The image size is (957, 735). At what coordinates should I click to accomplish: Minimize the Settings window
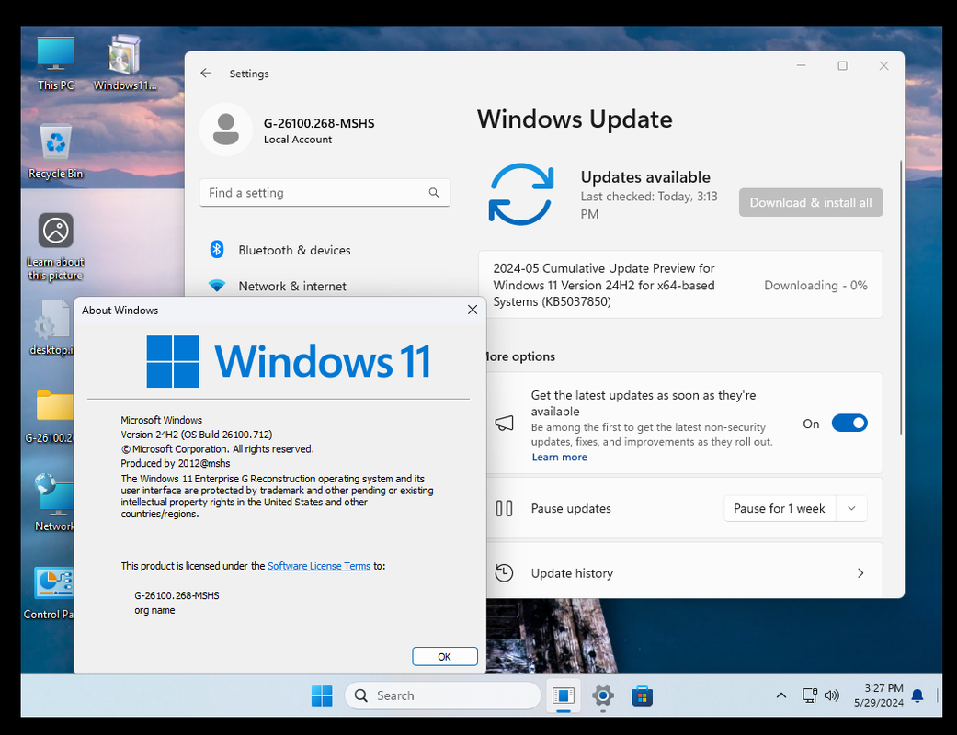[x=802, y=66]
